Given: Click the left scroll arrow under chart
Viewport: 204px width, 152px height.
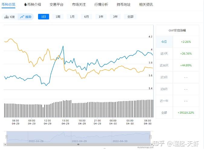Looking at the screenshot, I should coord(5,144).
